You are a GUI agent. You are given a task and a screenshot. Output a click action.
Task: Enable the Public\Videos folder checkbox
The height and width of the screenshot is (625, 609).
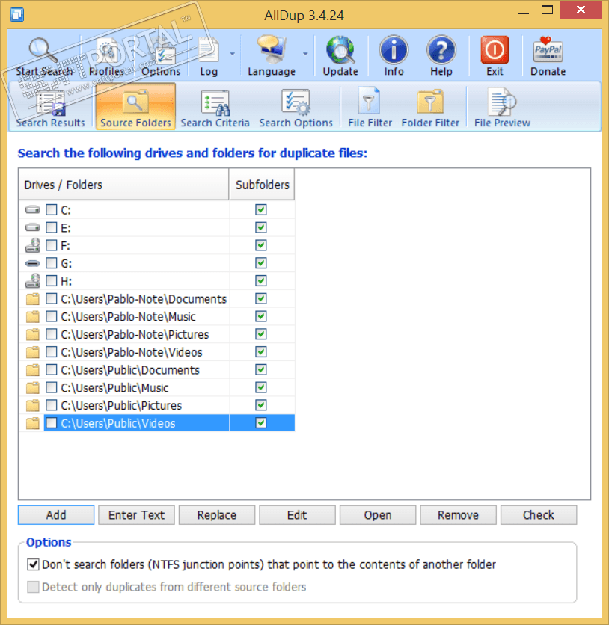tap(51, 423)
